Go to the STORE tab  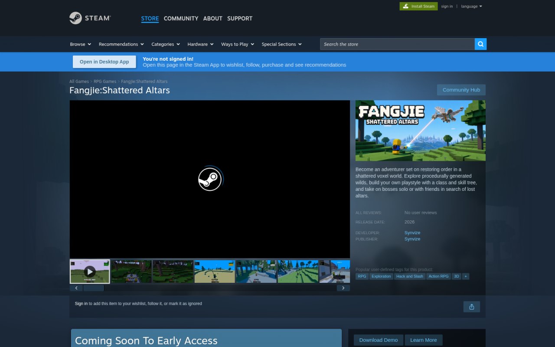point(150,19)
